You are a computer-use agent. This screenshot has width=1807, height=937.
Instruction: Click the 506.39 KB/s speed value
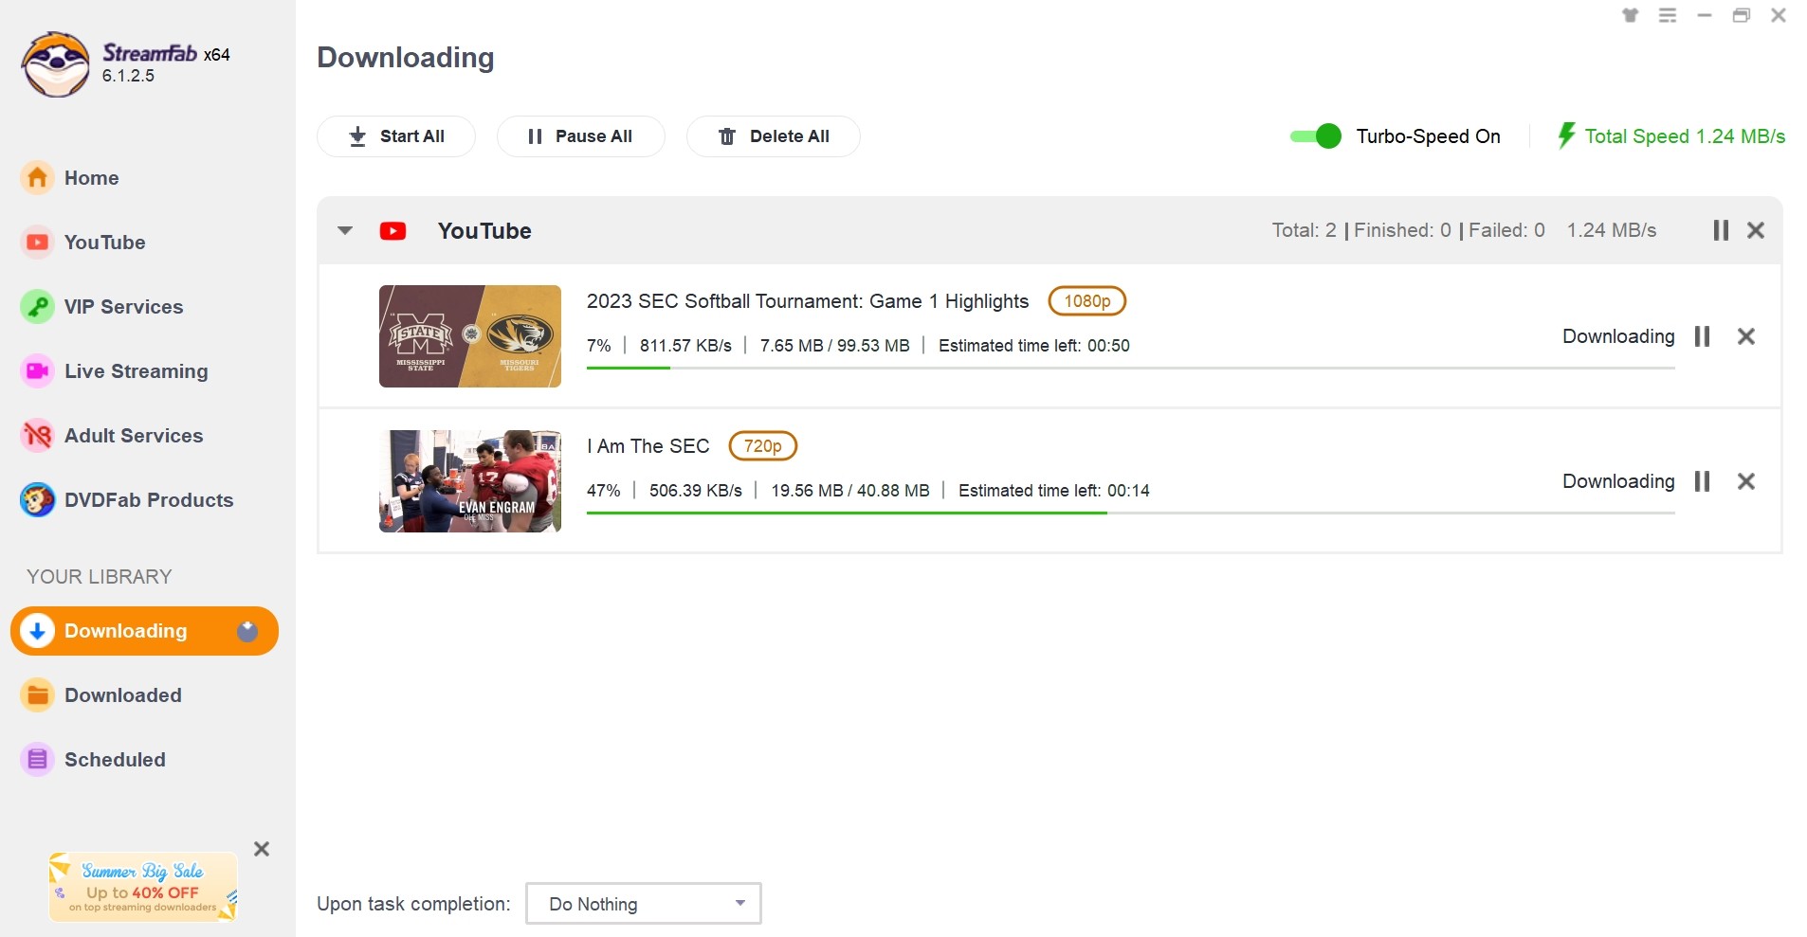(696, 491)
